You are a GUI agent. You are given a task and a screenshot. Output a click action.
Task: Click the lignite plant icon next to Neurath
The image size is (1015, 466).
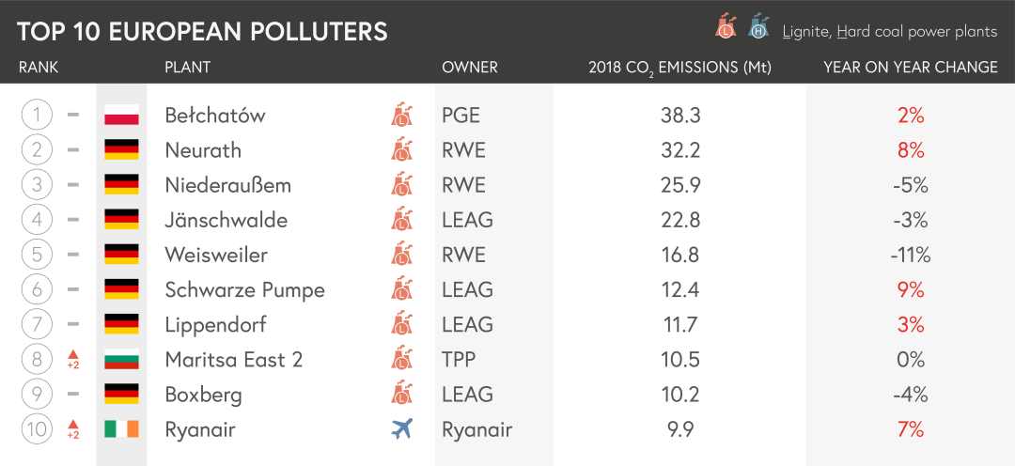click(x=401, y=150)
